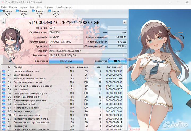Screen dimensions: 191x131
Task: Click status orb of attribute C2
Action: click(4, 126)
